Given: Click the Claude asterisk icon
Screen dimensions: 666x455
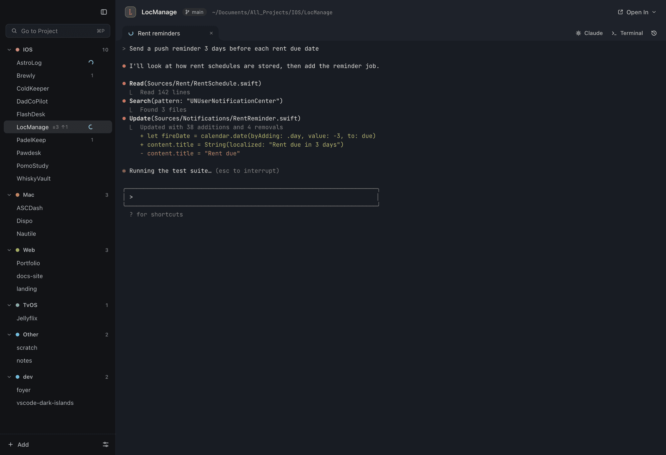Looking at the screenshot, I should [578, 33].
